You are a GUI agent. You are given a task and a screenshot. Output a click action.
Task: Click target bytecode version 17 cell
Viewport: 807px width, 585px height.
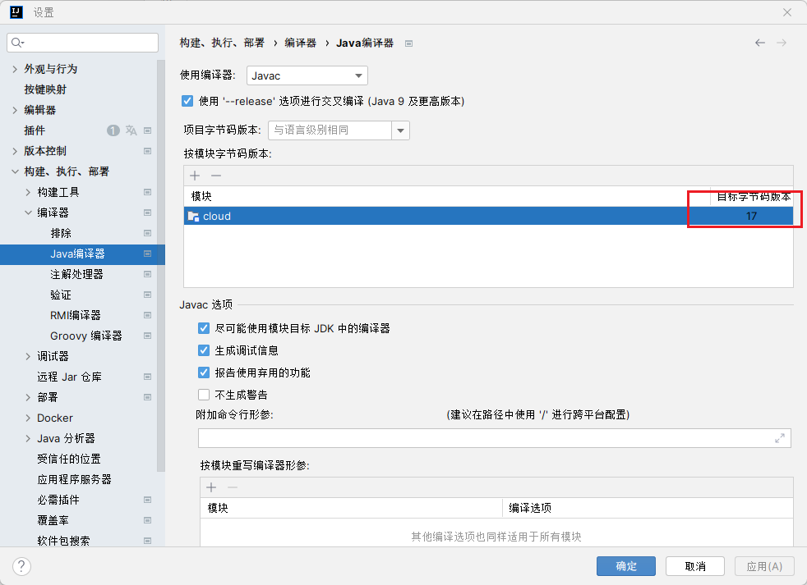tap(751, 217)
